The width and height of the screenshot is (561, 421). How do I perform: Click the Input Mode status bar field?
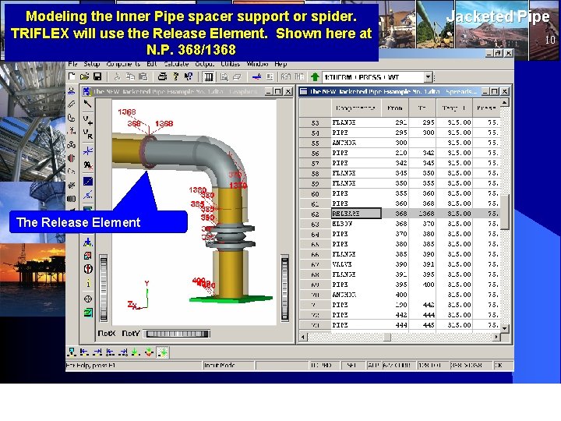(x=228, y=366)
